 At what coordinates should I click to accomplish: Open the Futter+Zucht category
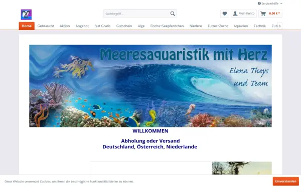click(x=218, y=26)
